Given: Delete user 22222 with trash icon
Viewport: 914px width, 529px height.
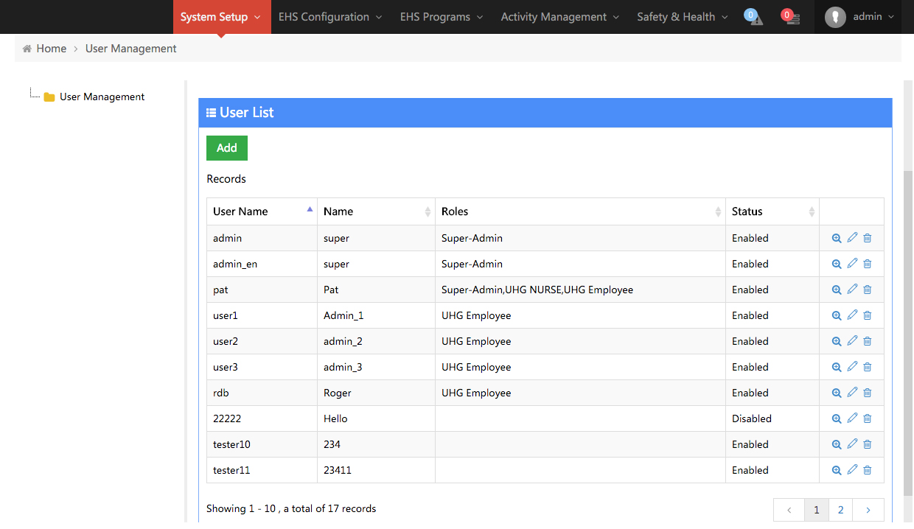Looking at the screenshot, I should tap(868, 418).
